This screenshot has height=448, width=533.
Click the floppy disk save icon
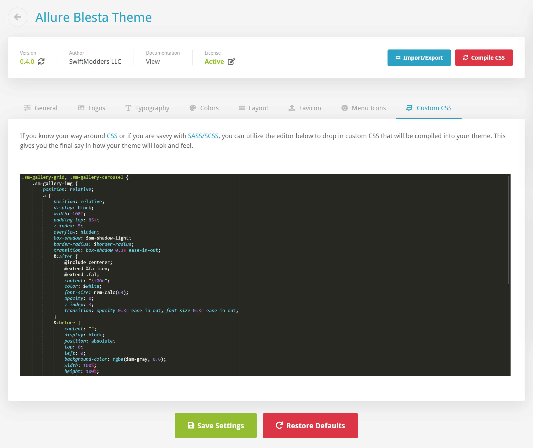click(x=191, y=425)
